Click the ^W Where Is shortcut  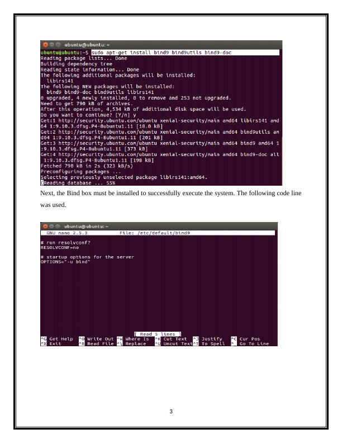(x=133, y=339)
